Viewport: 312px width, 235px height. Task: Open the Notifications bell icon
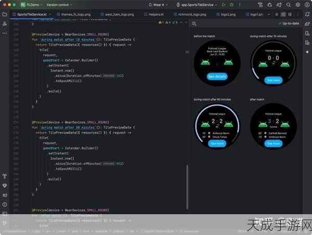click(307, 15)
